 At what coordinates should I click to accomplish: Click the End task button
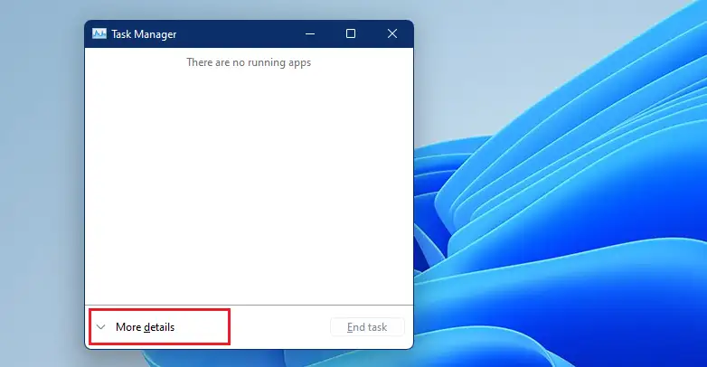[x=367, y=327]
